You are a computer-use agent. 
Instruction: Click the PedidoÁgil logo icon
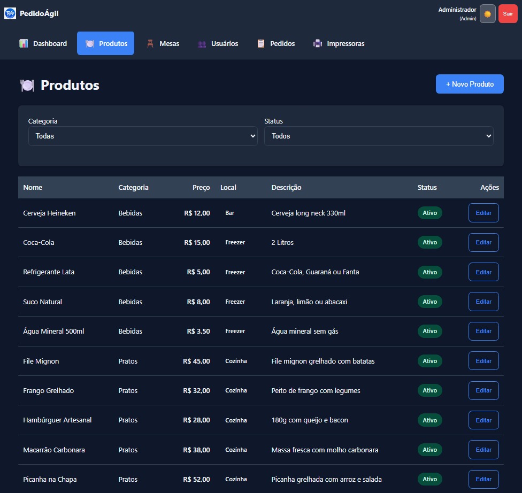click(x=10, y=13)
